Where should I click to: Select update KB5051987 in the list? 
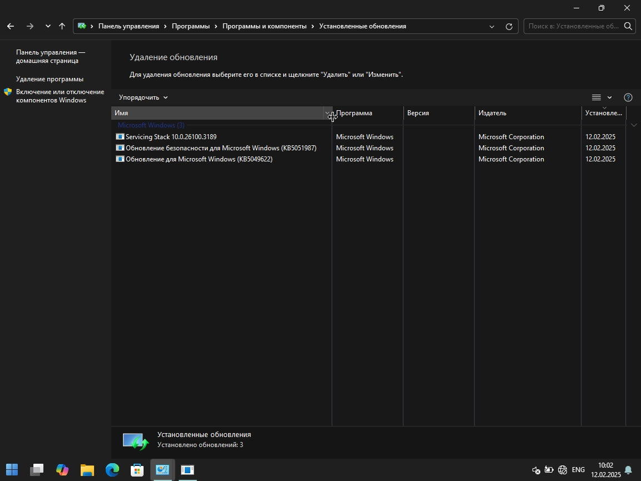click(221, 148)
